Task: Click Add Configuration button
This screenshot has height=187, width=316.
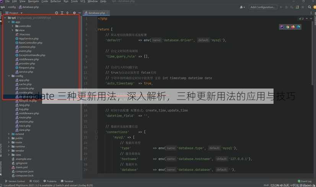Action: [x=262, y=7]
